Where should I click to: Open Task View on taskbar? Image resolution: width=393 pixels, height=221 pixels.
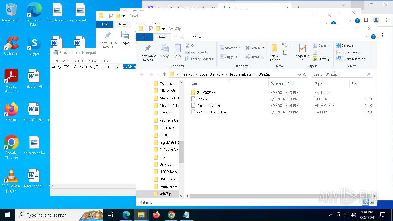(111, 215)
